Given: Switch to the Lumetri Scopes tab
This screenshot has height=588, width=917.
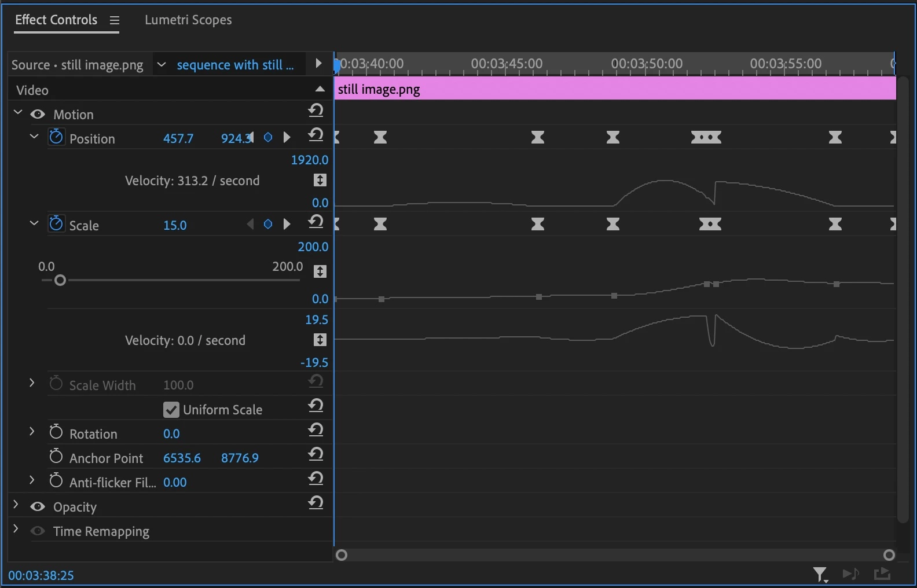Looking at the screenshot, I should coord(188,20).
